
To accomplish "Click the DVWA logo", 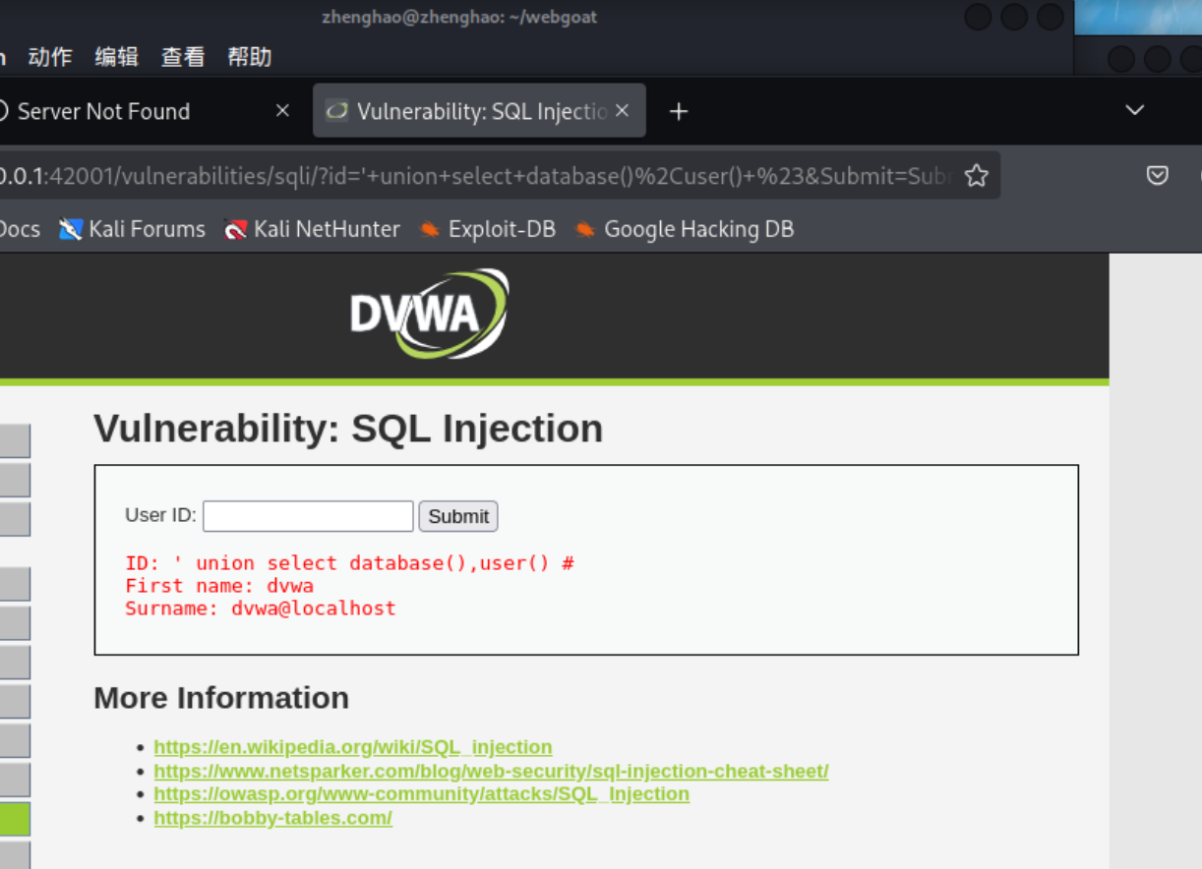I will [x=430, y=313].
